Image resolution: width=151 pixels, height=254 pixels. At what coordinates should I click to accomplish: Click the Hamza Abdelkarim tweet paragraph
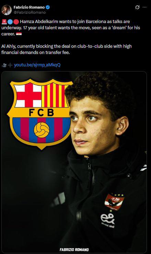click(71, 28)
